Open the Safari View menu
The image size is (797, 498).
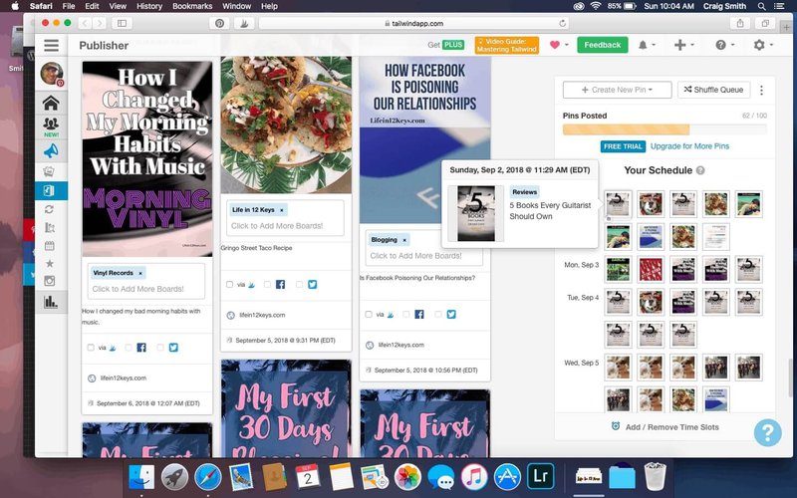click(118, 6)
